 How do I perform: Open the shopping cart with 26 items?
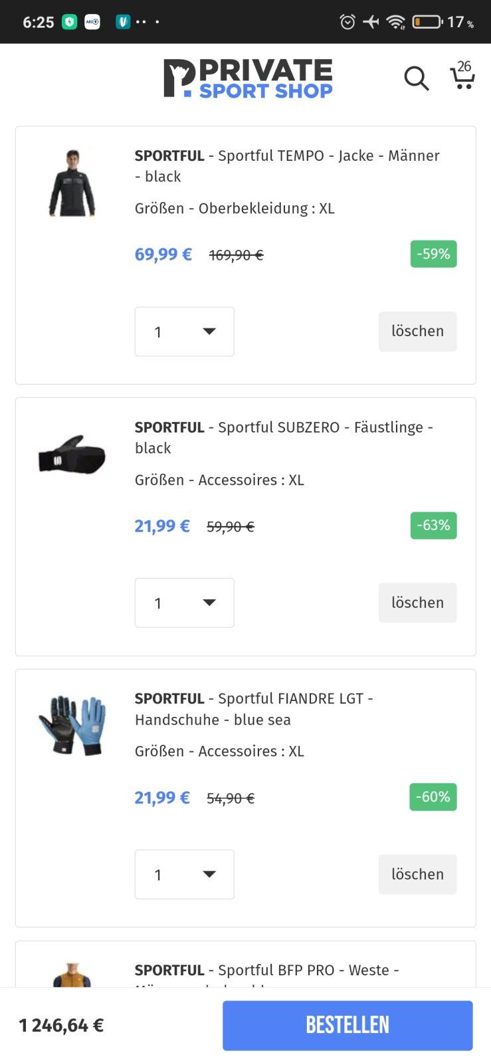point(462,76)
